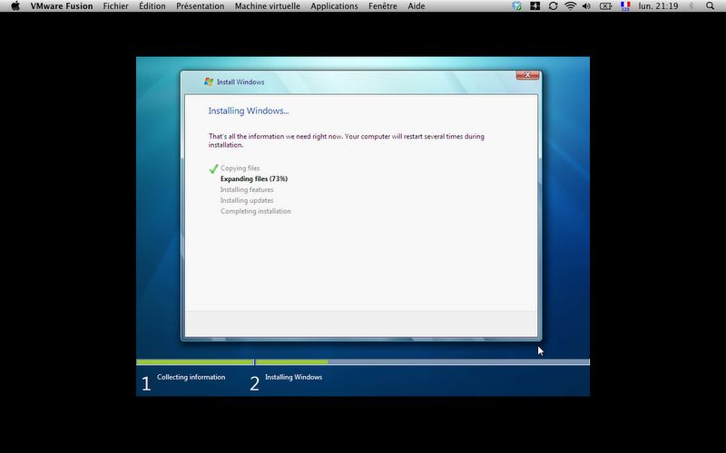This screenshot has height=453, width=726.
Task: Open the battery status menu
Action: (x=605, y=6)
